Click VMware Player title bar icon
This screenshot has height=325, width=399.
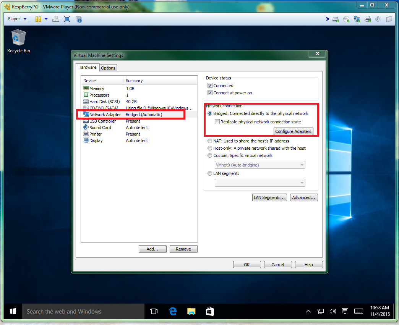pos(7,6)
